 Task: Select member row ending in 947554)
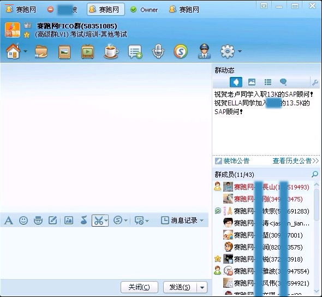pos(264,271)
